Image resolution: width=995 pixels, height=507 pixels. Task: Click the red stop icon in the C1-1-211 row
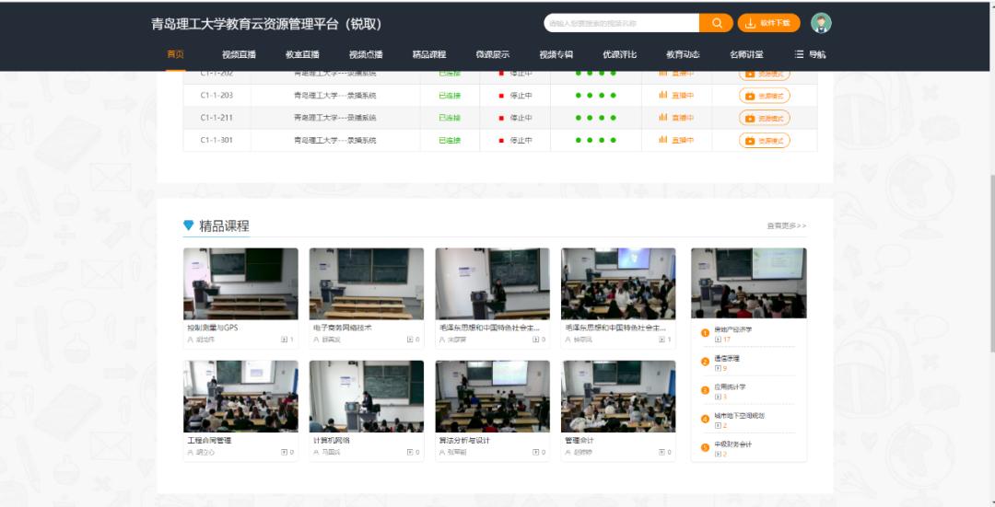click(x=501, y=118)
